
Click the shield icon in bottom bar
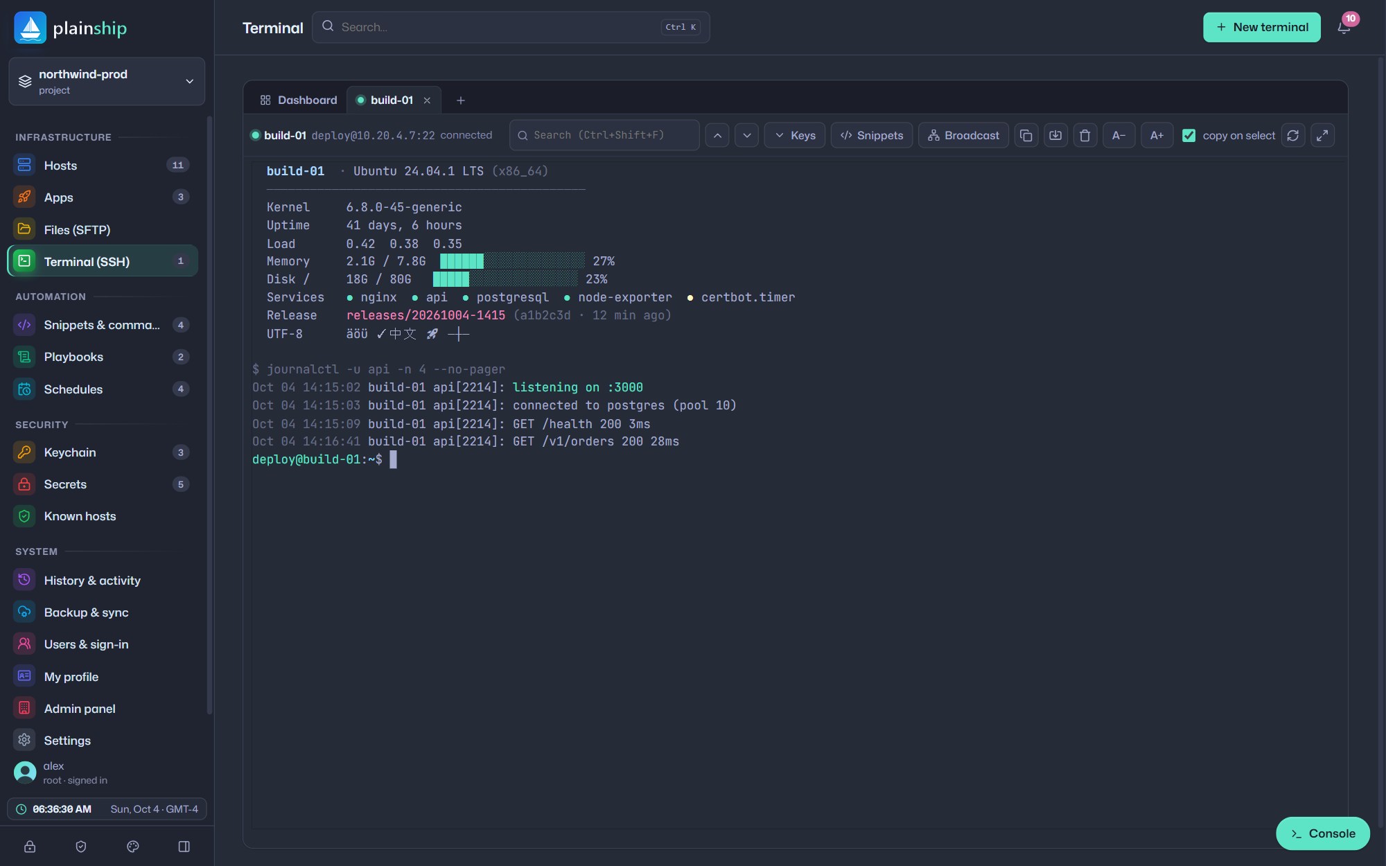[x=81, y=846]
